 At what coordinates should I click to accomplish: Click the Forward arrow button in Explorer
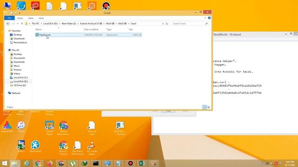coord(14,24)
